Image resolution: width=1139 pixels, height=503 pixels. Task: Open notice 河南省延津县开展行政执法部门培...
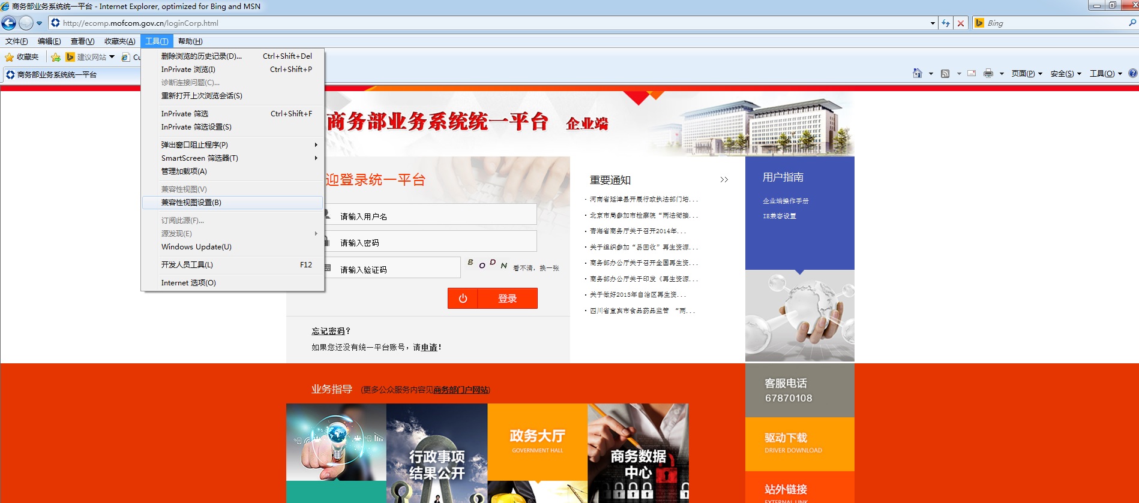click(643, 199)
